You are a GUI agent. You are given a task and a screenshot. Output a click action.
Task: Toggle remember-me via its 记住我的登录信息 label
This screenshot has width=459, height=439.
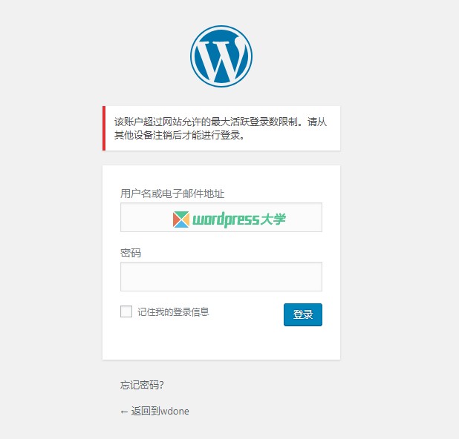173,312
